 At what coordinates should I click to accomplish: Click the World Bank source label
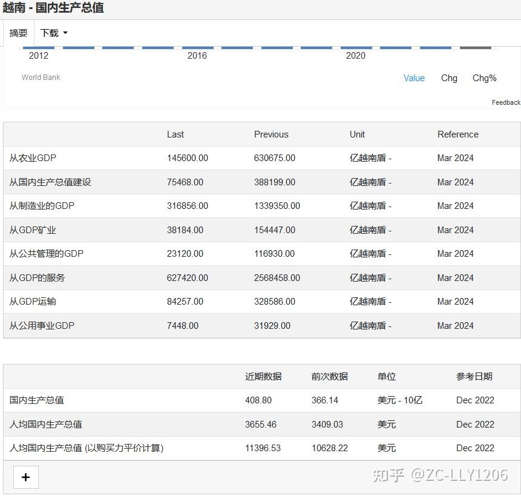[x=41, y=78]
